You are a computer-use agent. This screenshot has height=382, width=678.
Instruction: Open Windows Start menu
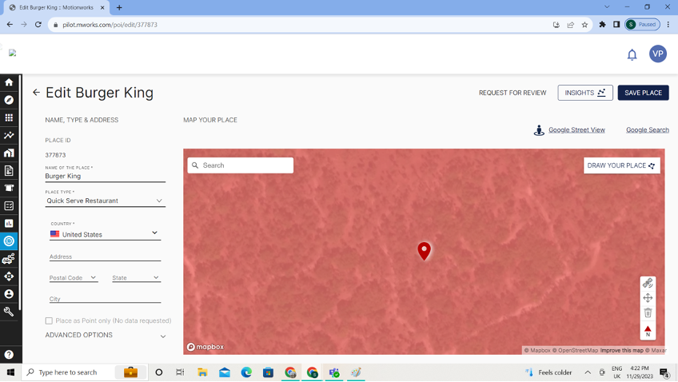pos(10,372)
